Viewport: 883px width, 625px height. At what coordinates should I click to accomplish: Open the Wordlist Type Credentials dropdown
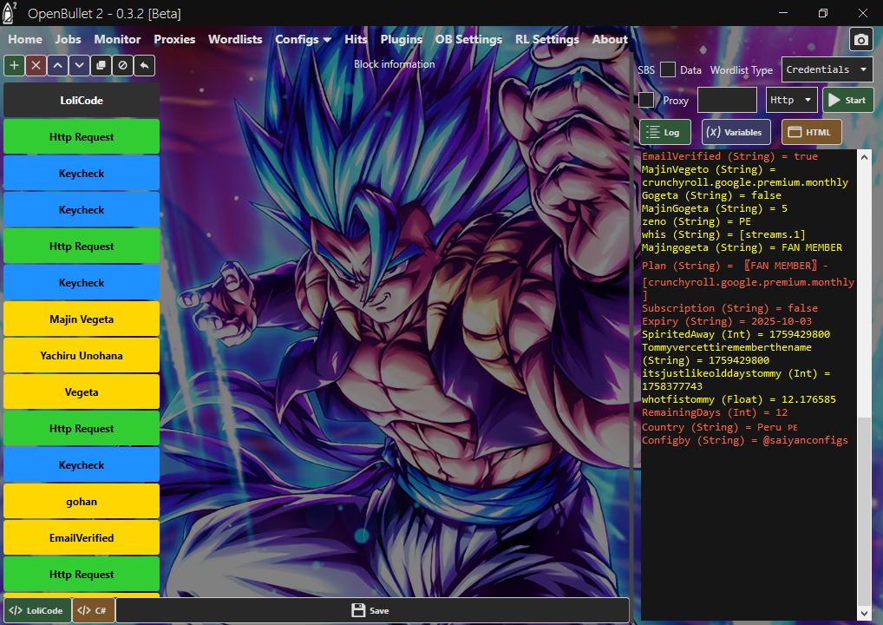tap(827, 69)
